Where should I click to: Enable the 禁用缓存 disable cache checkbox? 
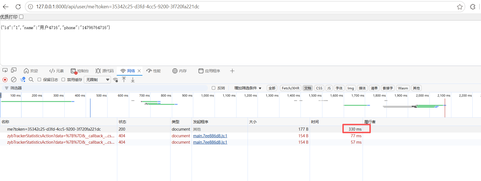click(63, 80)
